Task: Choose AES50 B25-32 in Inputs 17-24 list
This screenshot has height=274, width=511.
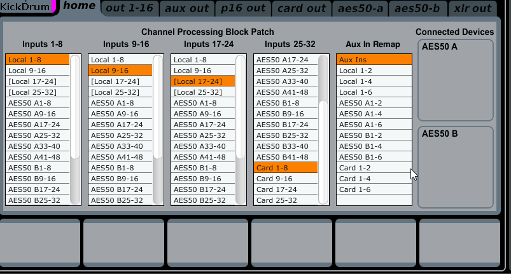Action: 203,200
